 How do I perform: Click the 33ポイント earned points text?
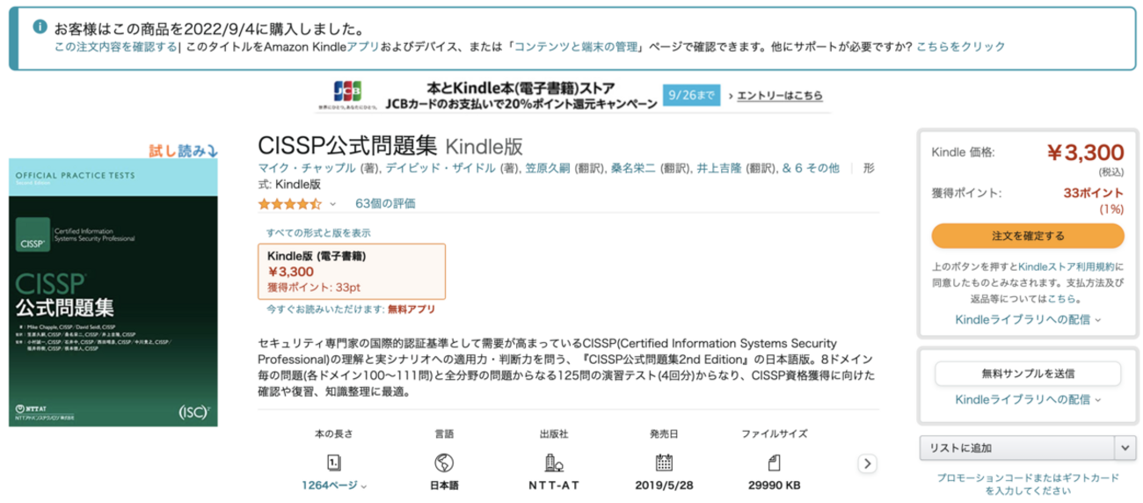coord(1094,193)
